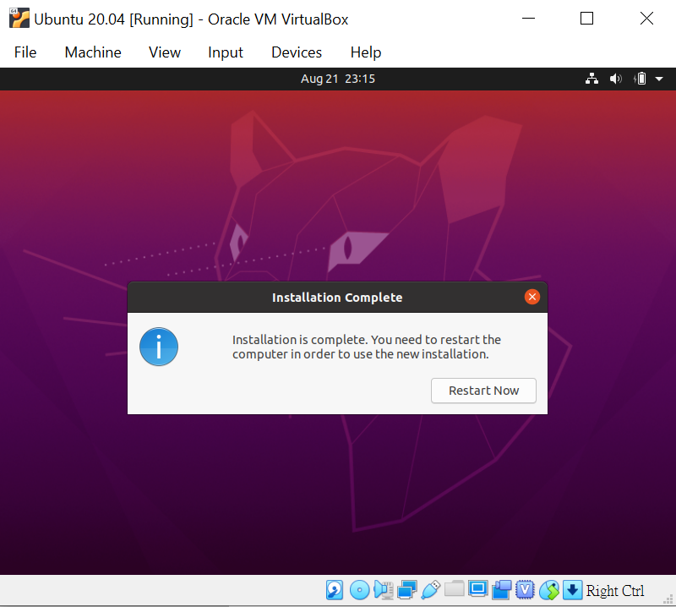676x607 pixels.
Task: Open the shared folders indicator
Action: coord(454,589)
